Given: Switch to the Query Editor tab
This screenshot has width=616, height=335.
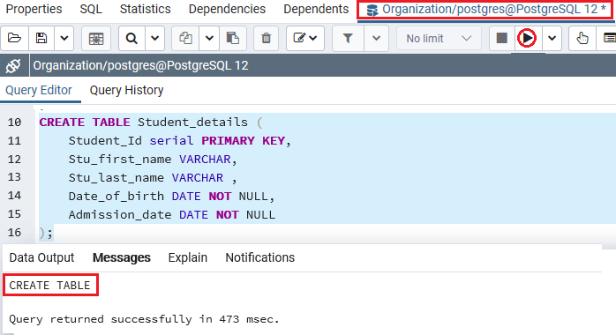Looking at the screenshot, I should point(39,90).
